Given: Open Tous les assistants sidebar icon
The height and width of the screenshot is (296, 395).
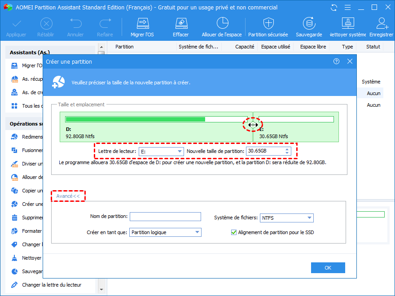Looking at the screenshot, I should pyautogui.click(x=15, y=106).
